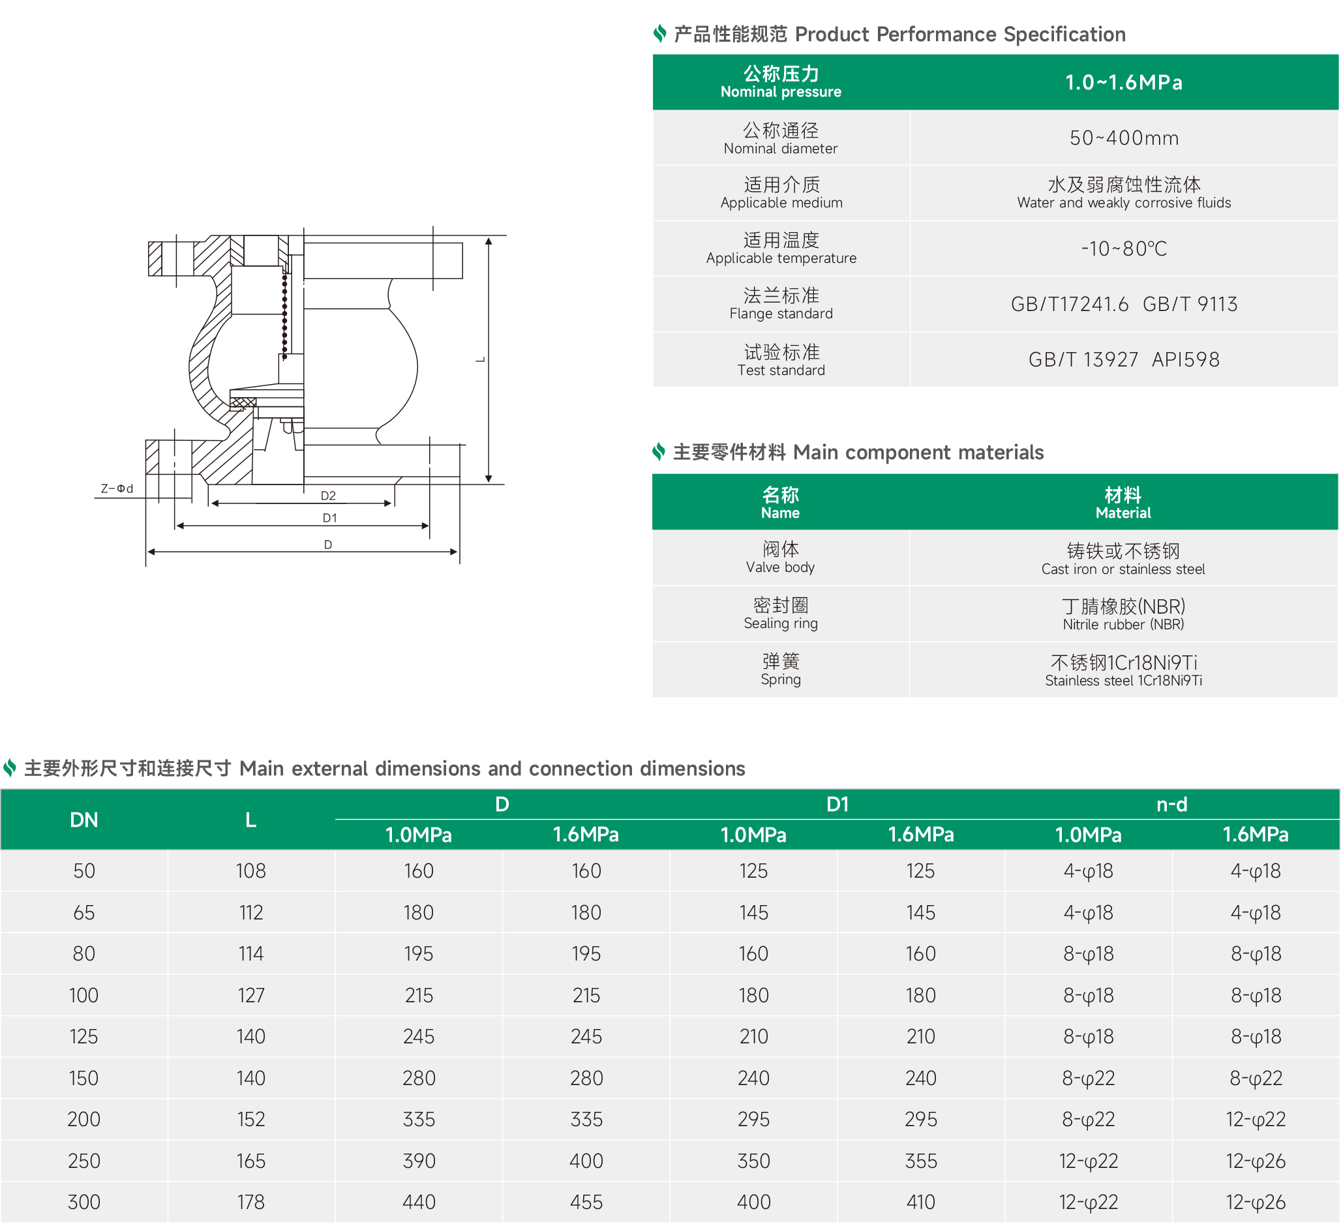Click the Stainless steel 1Cr18Ni9Ti cell
1341x1224 pixels.
click(1123, 669)
